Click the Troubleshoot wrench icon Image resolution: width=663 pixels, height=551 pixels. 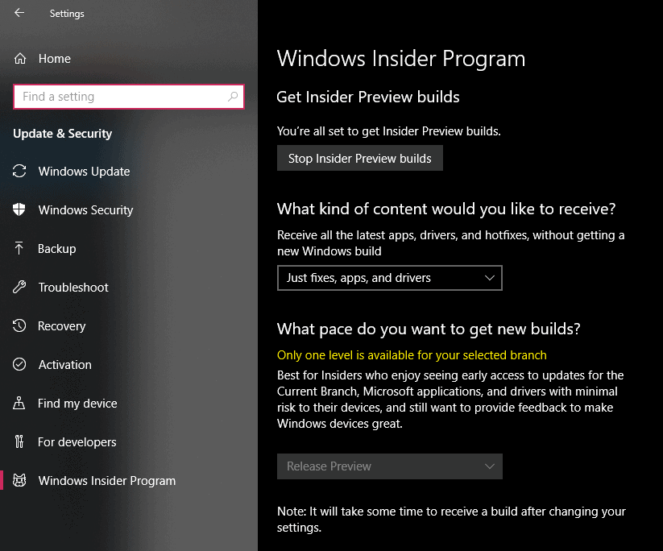click(19, 287)
